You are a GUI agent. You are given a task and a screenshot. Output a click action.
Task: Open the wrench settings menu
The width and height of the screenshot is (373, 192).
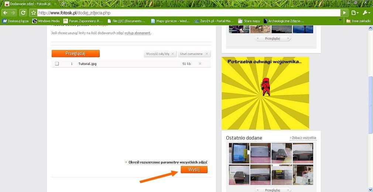366,13
